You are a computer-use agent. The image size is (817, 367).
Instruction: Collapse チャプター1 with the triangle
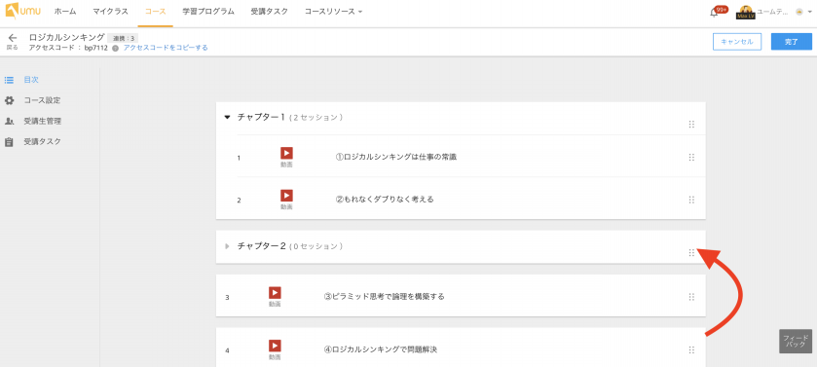pyautogui.click(x=227, y=117)
